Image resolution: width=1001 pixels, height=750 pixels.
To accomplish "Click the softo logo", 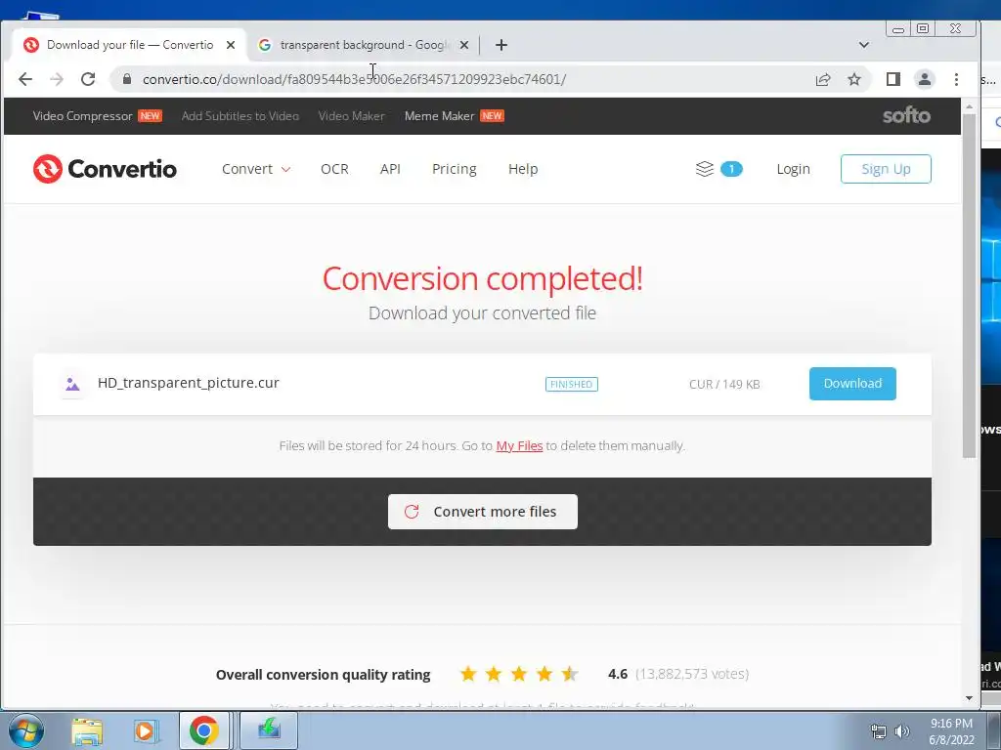I will point(906,115).
